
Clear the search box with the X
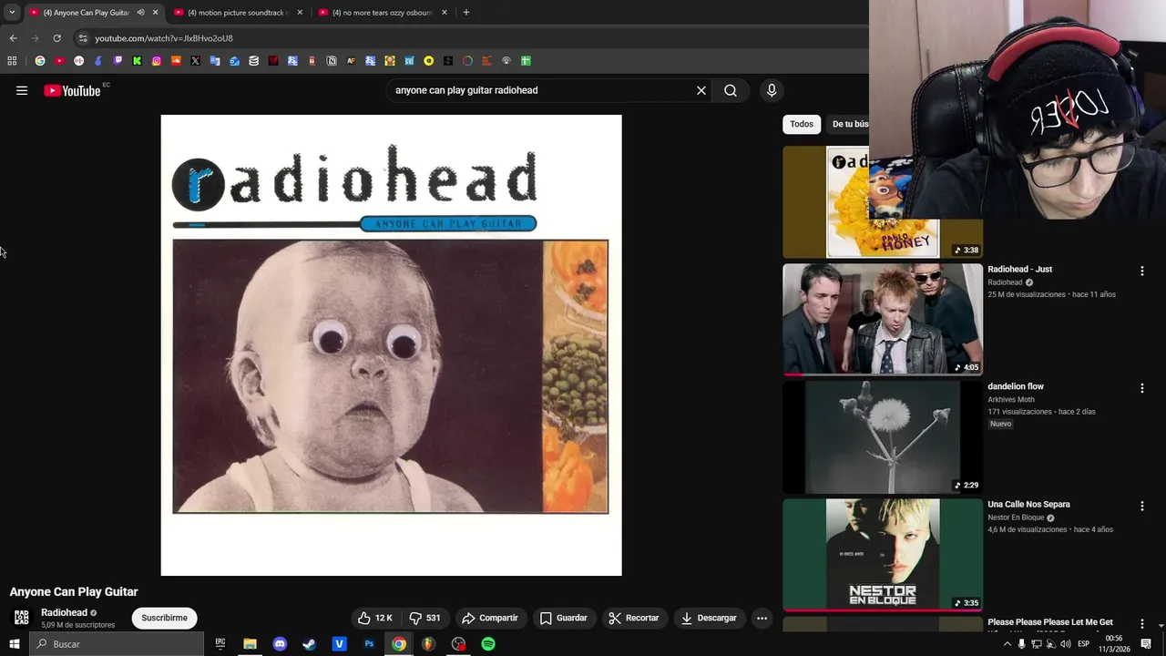pos(701,90)
